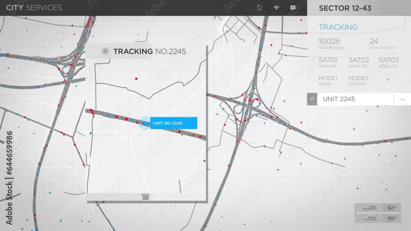Click the target icon beside TRACKING NO.2245

pos(105,51)
